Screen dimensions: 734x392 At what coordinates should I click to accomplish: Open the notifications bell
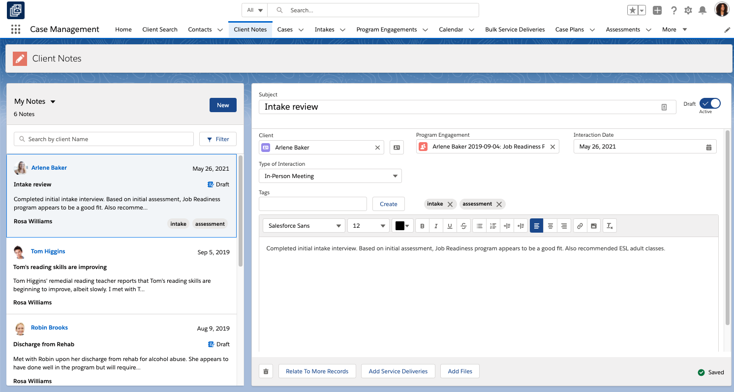[x=703, y=10]
